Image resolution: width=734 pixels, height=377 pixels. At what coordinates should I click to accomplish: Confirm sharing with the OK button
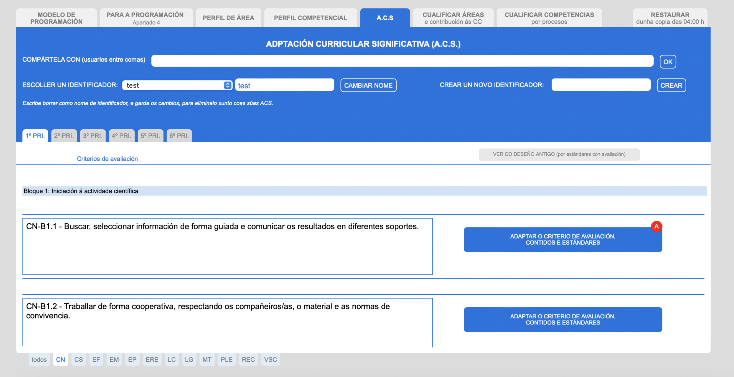[668, 62]
